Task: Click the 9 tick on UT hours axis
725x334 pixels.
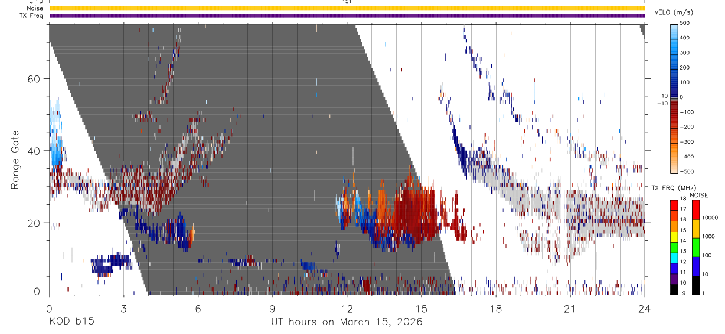Action: click(x=272, y=308)
